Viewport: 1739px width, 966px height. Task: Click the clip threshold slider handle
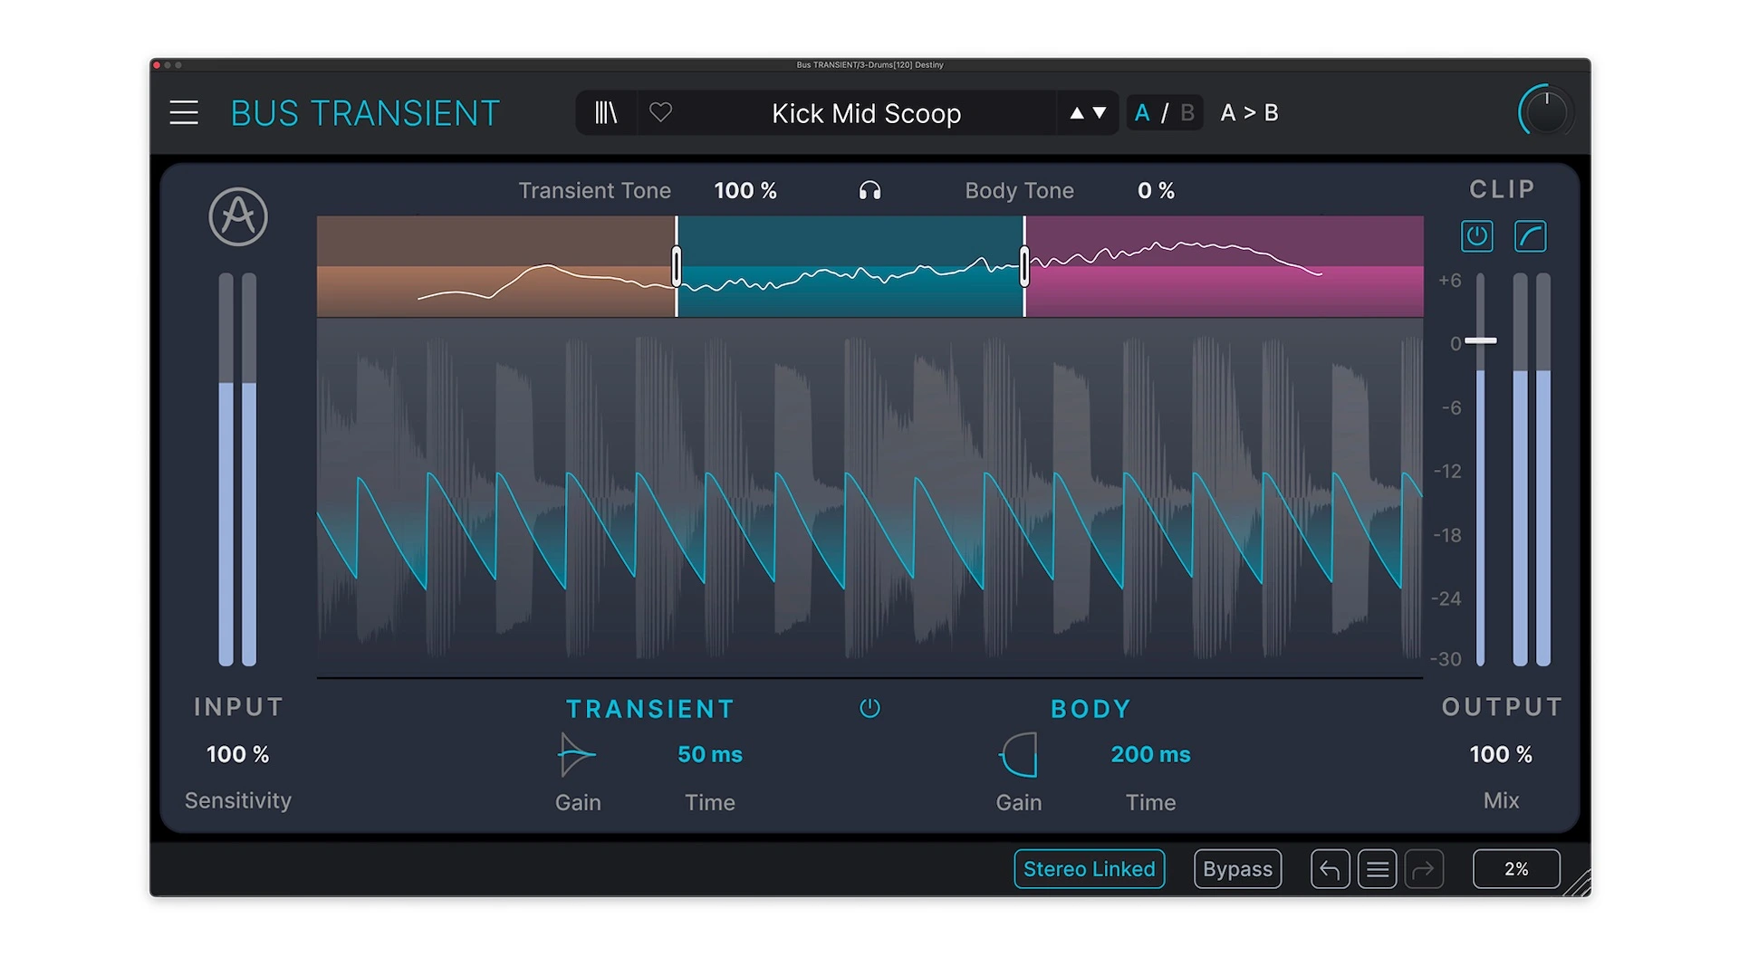[1481, 341]
